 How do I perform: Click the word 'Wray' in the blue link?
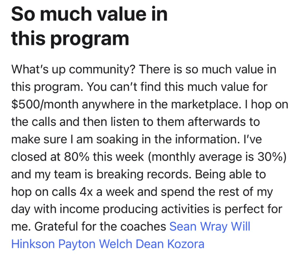(214, 227)
